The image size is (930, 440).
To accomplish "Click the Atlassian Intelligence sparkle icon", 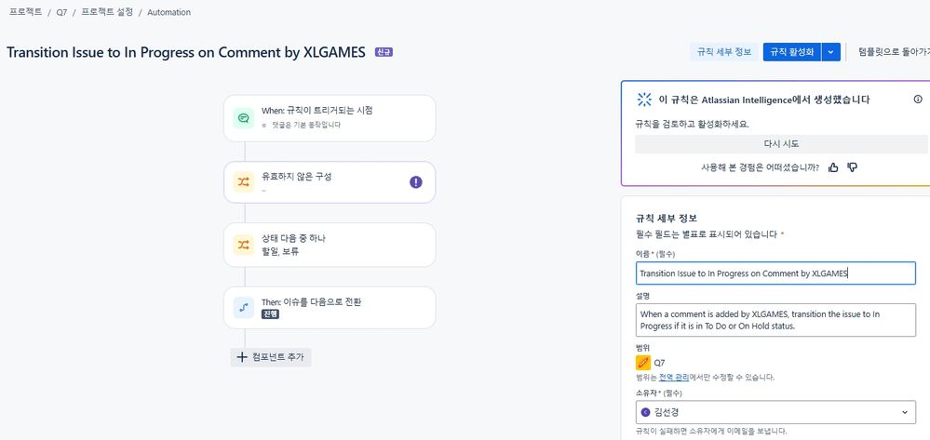I will (x=644, y=99).
